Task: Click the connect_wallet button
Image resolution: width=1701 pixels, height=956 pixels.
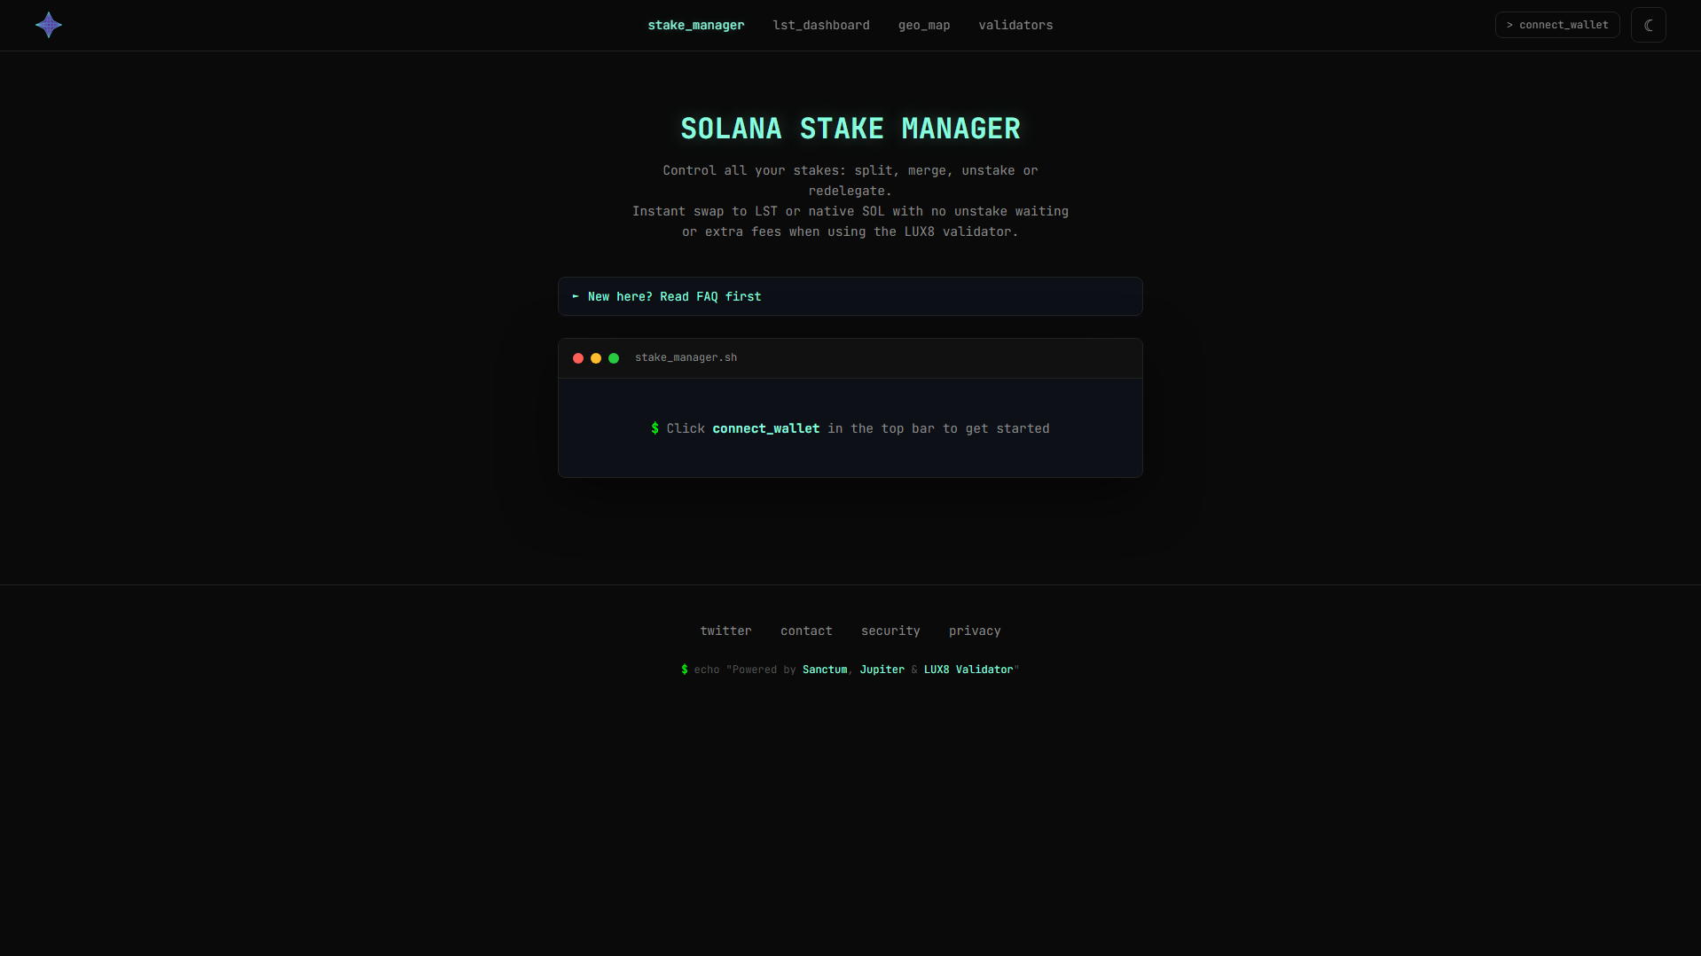Action: coord(1557,25)
